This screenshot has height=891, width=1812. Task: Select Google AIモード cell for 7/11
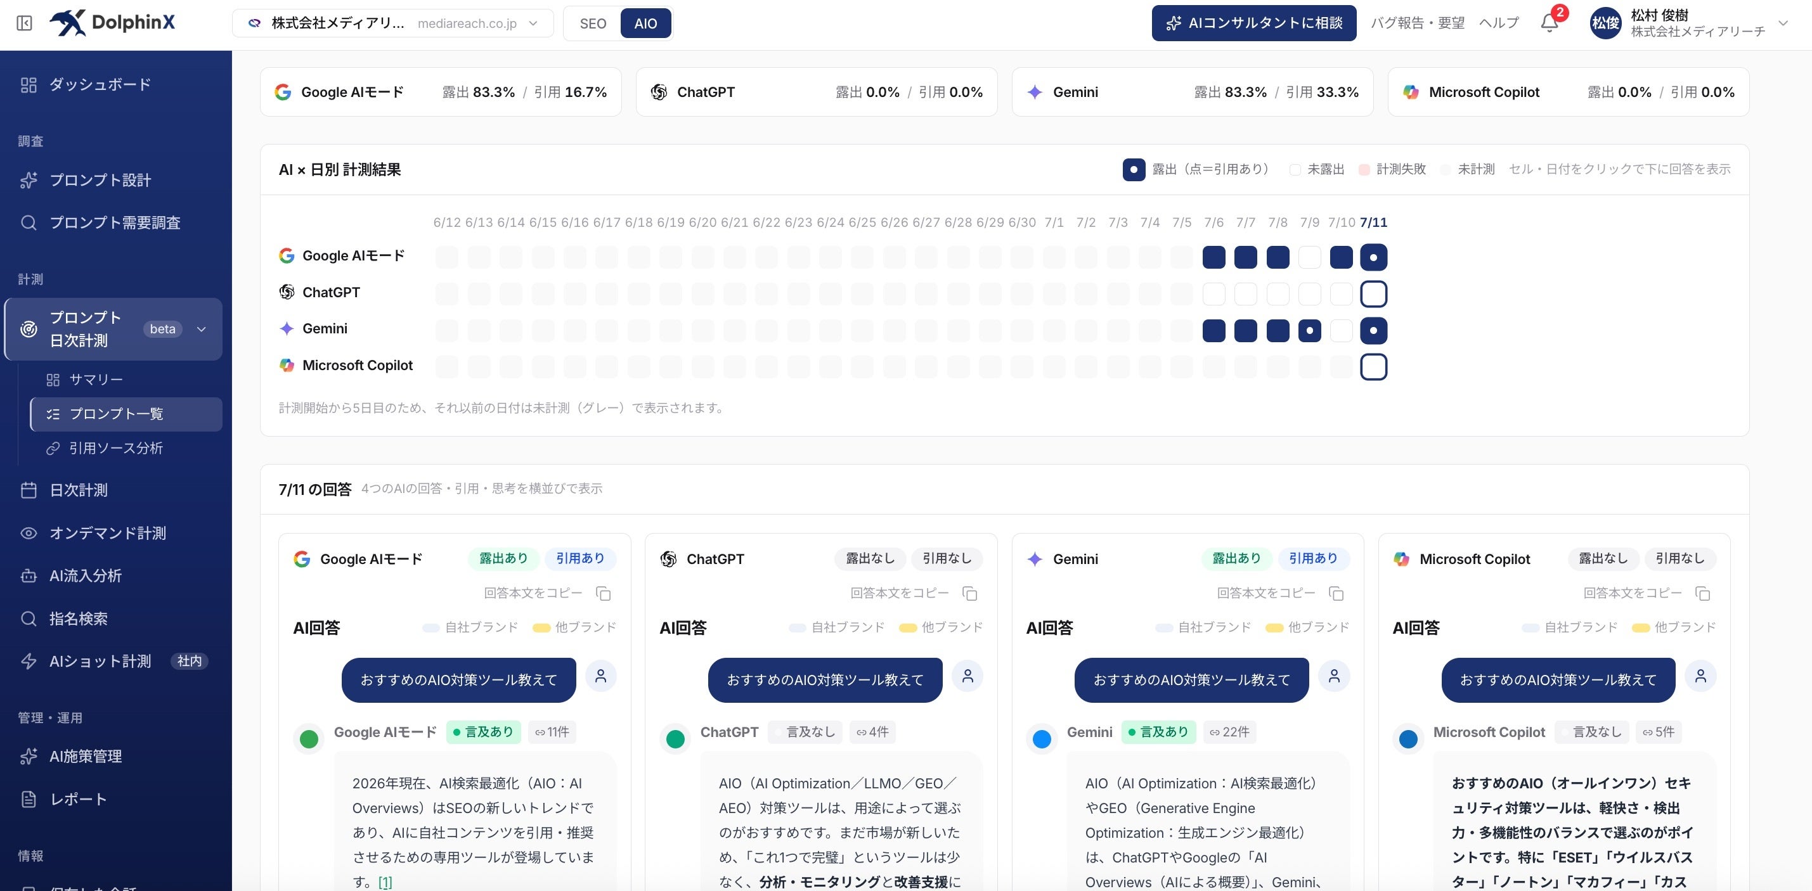pos(1373,257)
